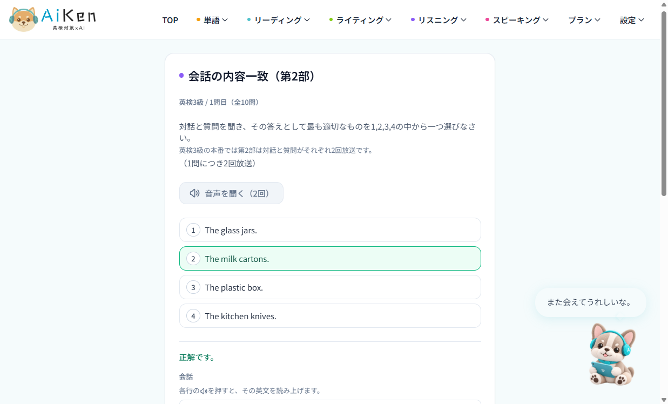Select answer 3 The plastic box
Viewport: 668px width, 404px height.
click(330, 287)
